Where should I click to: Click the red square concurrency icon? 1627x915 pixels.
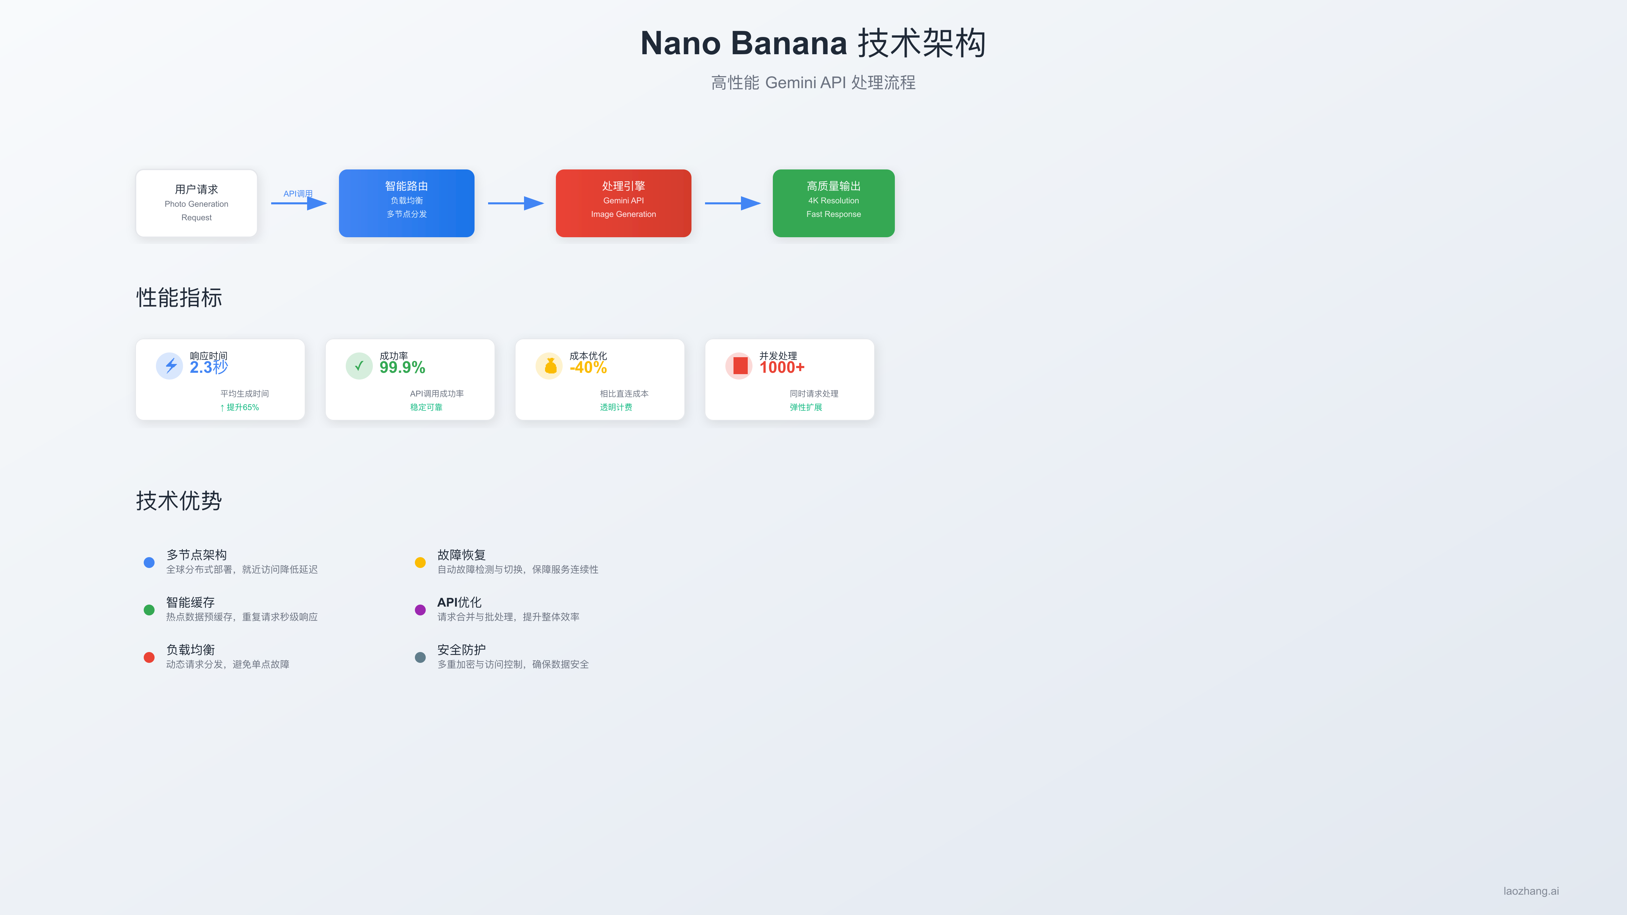coord(739,366)
